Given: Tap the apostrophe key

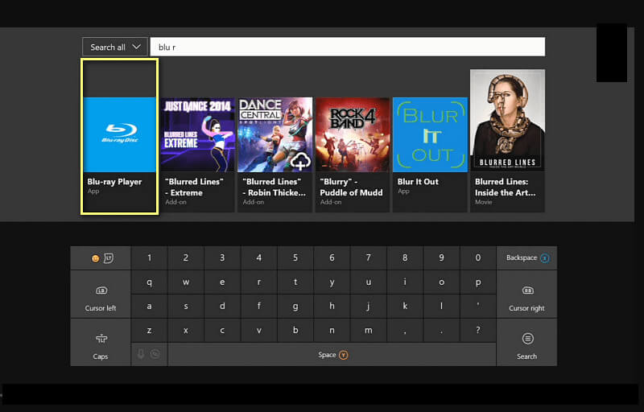Looking at the screenshot, I should pyautogui.click(x=478, y=307).
